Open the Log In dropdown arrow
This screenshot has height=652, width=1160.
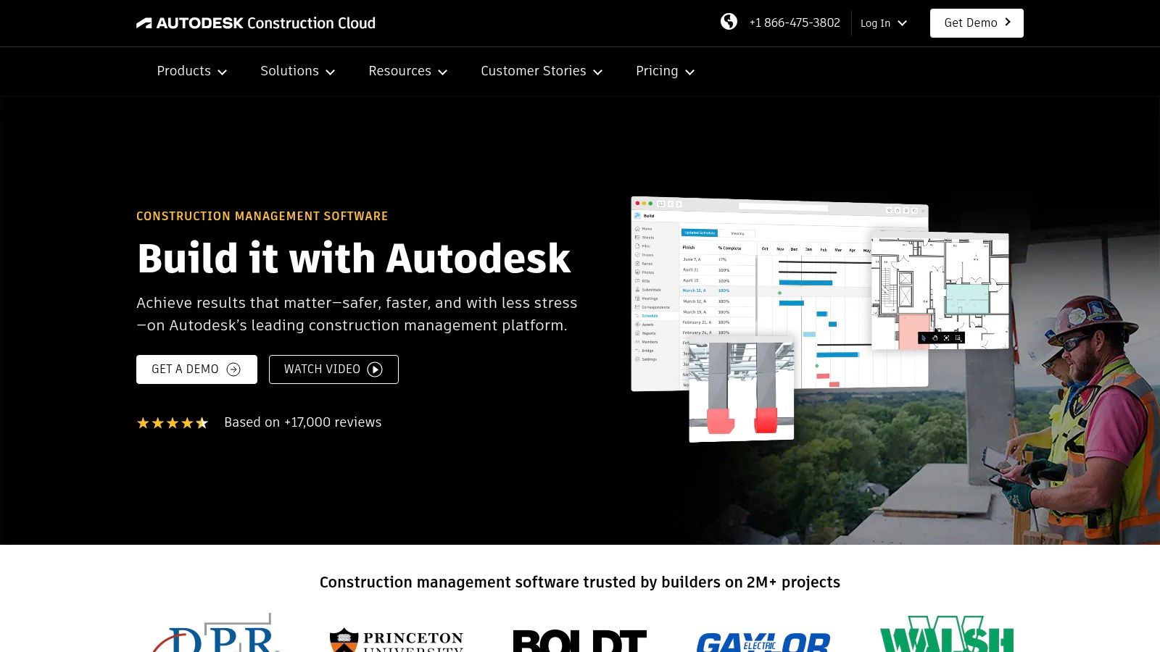pyautogui.click(x=903, y=23)
